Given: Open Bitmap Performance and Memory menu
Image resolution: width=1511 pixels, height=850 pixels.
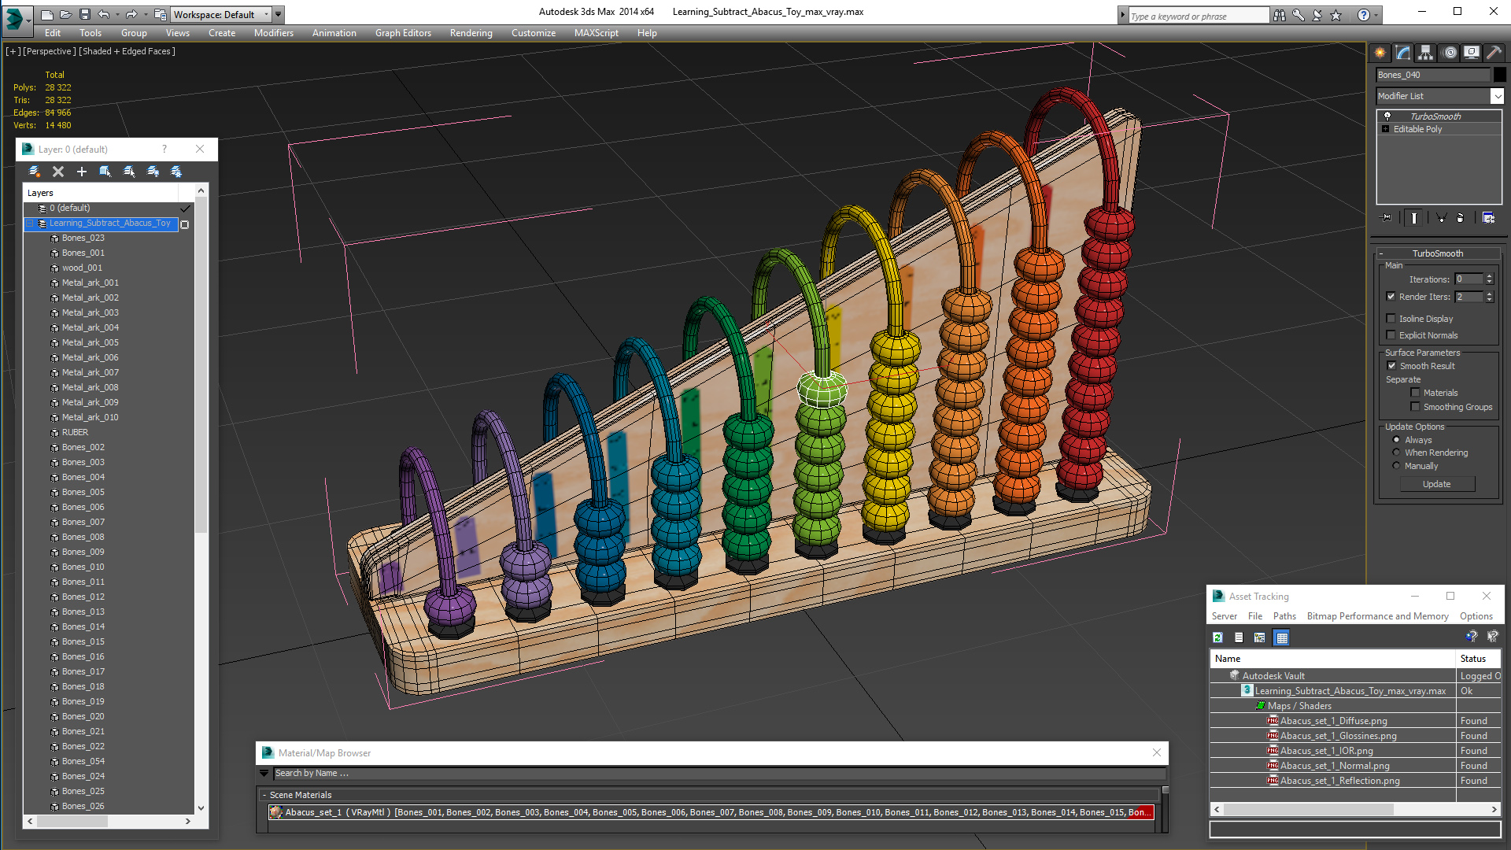Looking at the screenshot, I should [1377, 616].
